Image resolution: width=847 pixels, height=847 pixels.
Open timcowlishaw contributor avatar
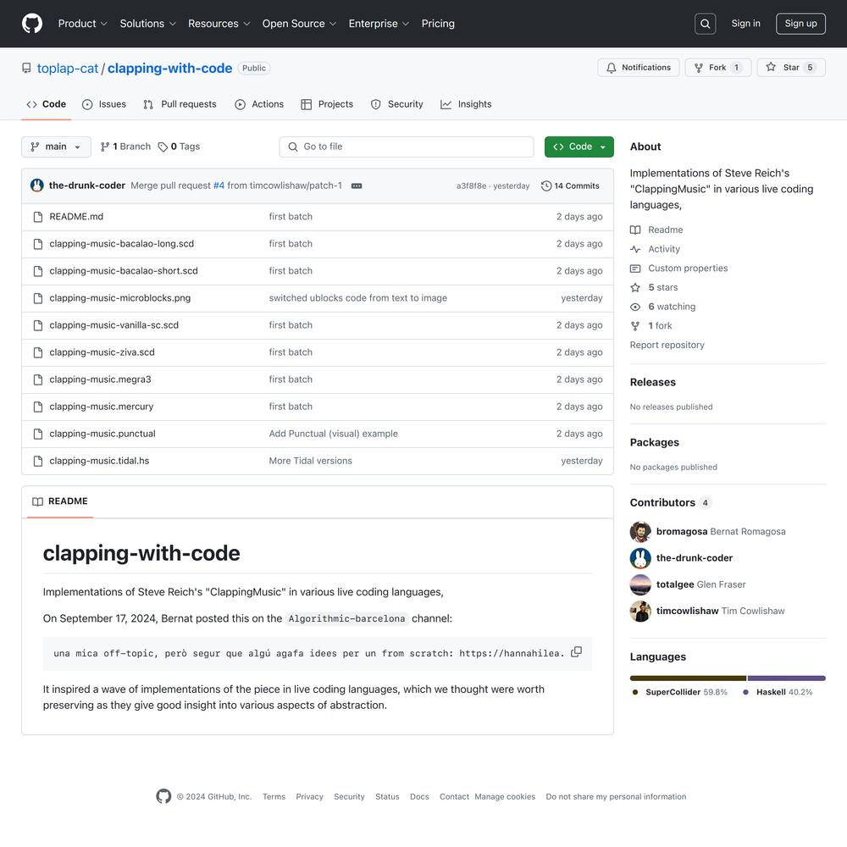click(640, 611)
